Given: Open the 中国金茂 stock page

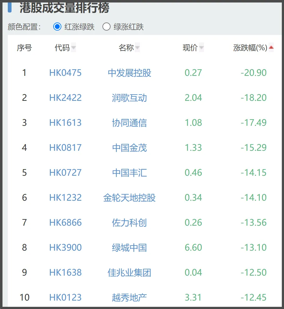Looking at the screenshot, I should [130, 148].
